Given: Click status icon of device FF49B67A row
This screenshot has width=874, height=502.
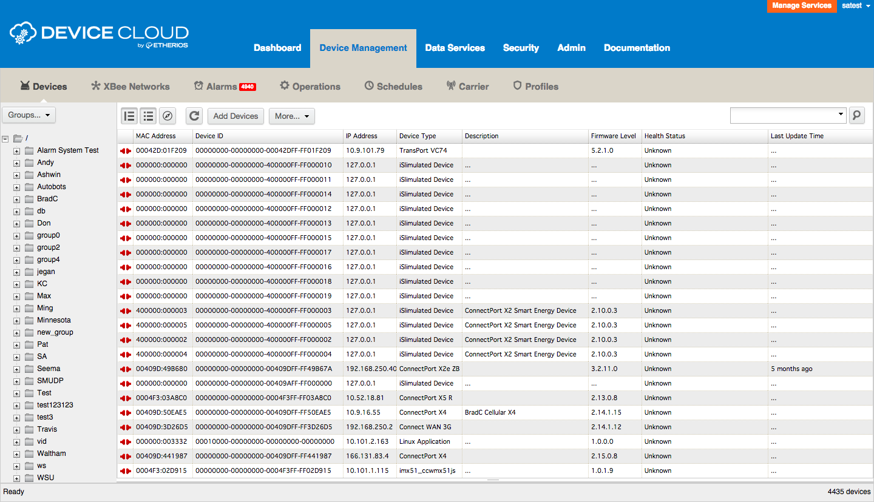Looking at the screenshot, I should (x=126, y=369).
